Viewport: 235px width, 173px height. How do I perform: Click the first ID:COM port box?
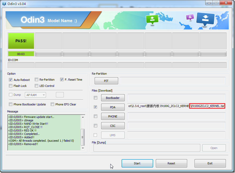[21, 65]
